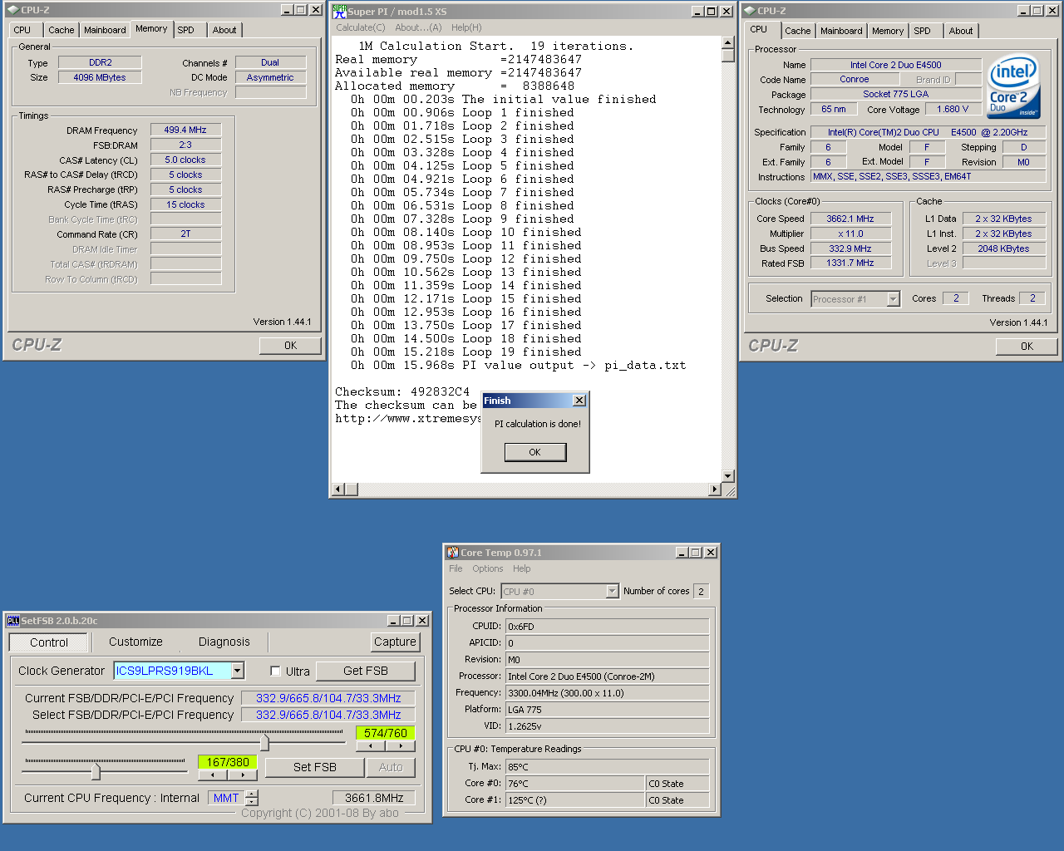Screen dimensions: 1064x851
Task: Click the Core Temp title bar icon
Action: [x=452, y=552]
